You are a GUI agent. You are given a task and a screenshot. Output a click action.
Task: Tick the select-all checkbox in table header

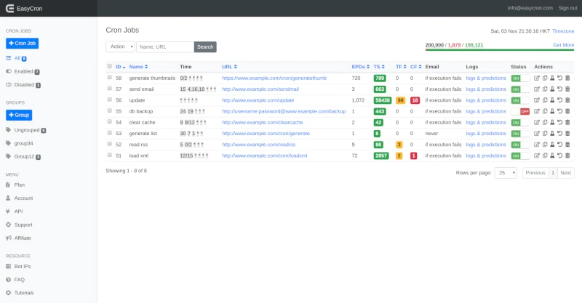[x=110, y=66]
